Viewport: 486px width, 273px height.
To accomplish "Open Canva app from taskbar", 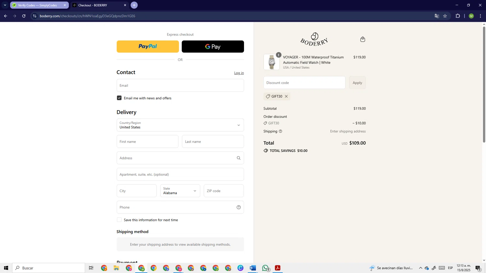I will 240,268.
